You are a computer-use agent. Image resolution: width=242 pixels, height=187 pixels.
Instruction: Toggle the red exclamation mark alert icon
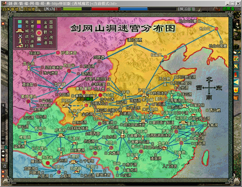point(3,160)
